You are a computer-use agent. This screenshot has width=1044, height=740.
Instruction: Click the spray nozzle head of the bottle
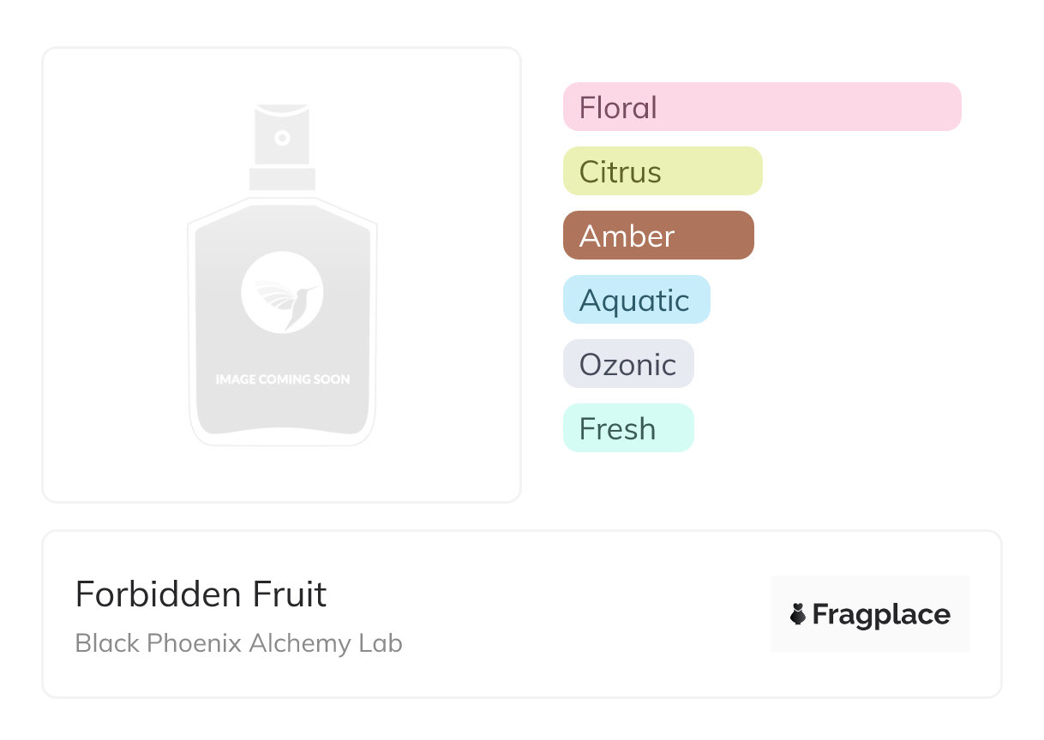282,137
